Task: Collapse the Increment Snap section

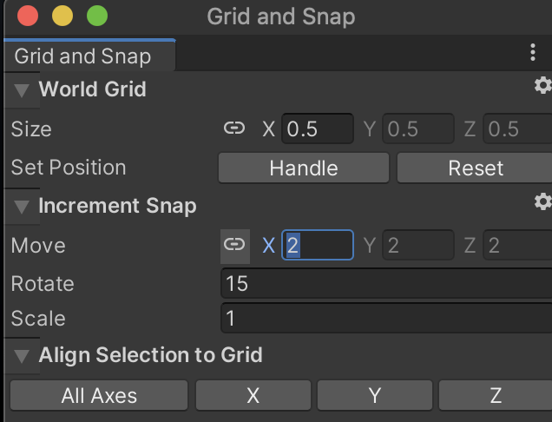Action: click(22, 207)
